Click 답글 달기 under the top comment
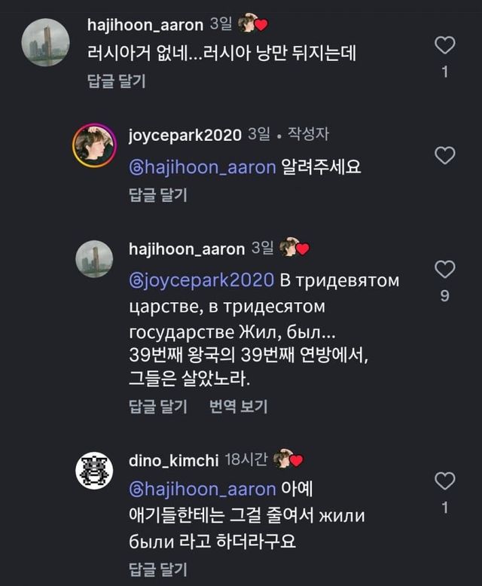This screenshot has width=482, height=586. (115, 81)
